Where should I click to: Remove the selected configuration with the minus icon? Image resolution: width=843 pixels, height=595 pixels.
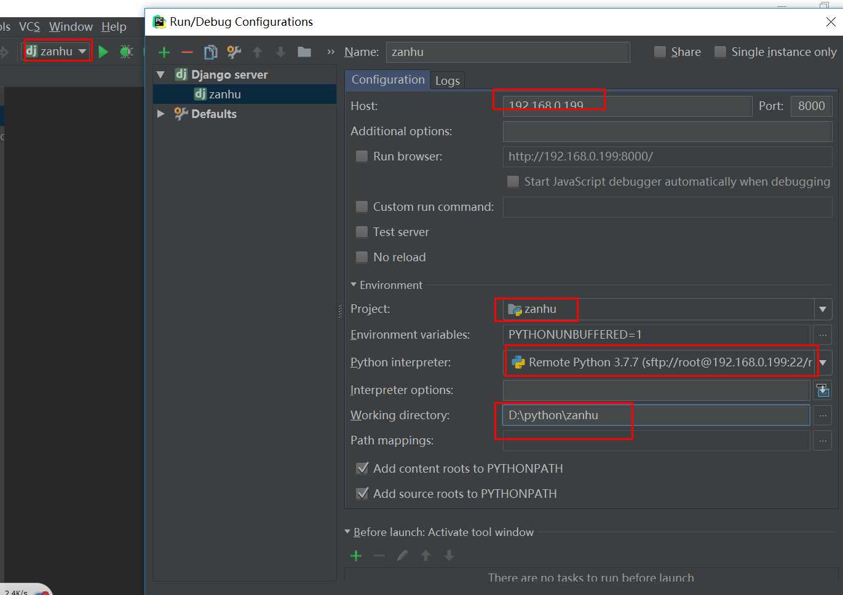point(187,52)
